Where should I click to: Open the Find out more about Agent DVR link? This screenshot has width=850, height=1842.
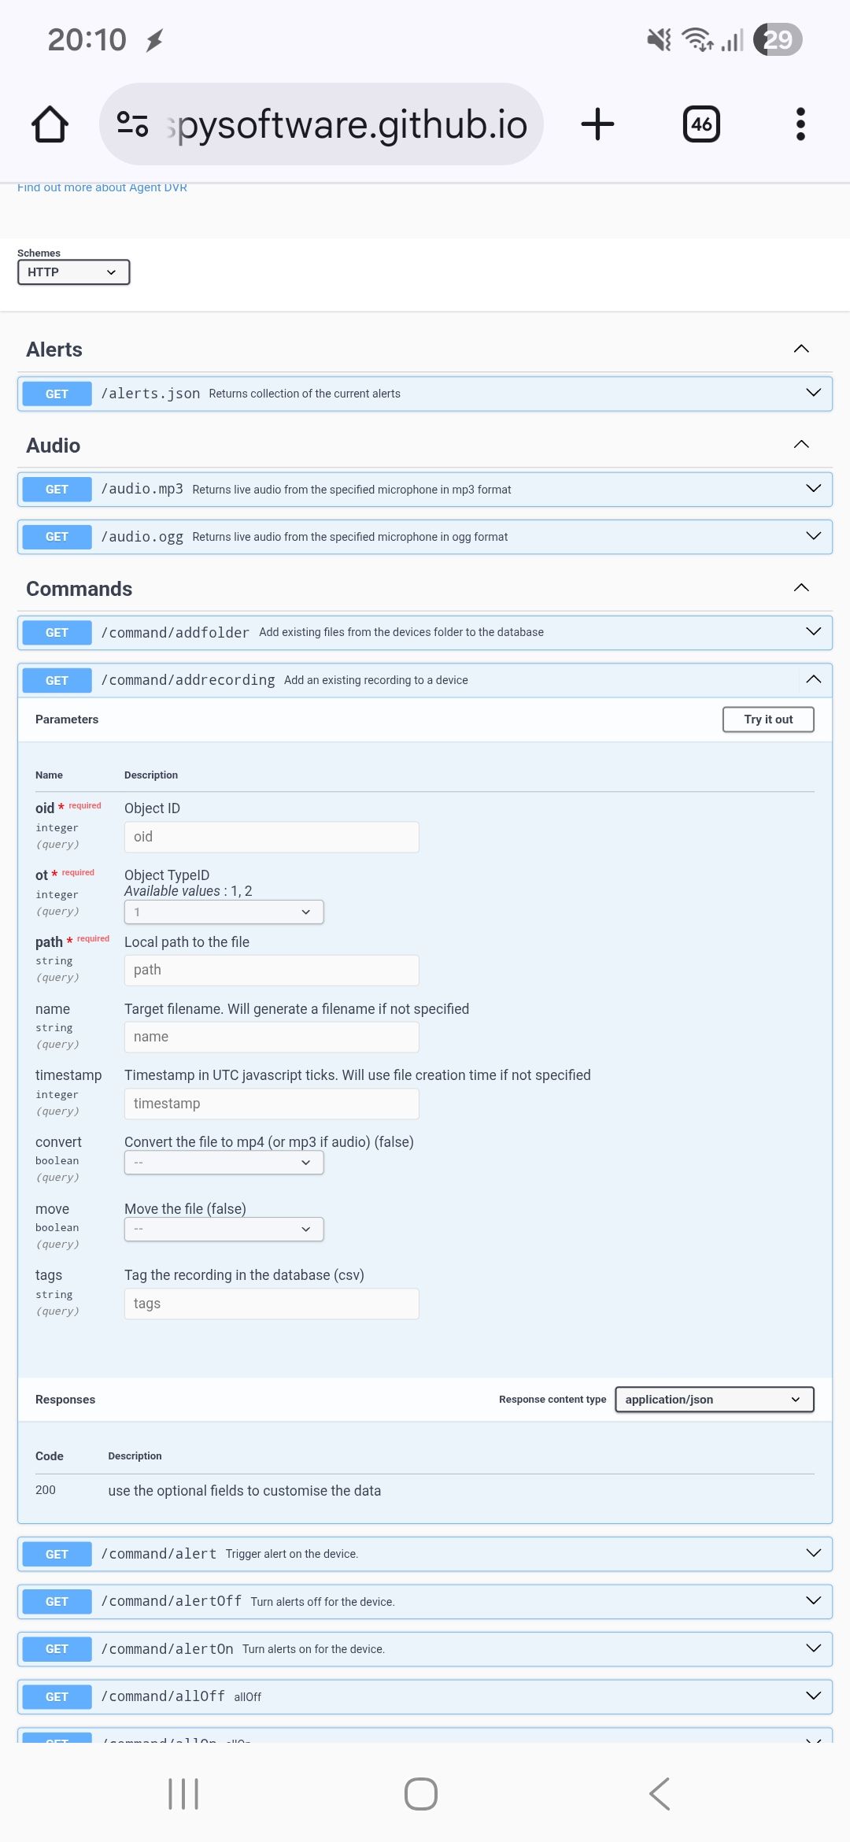point(102,187)
